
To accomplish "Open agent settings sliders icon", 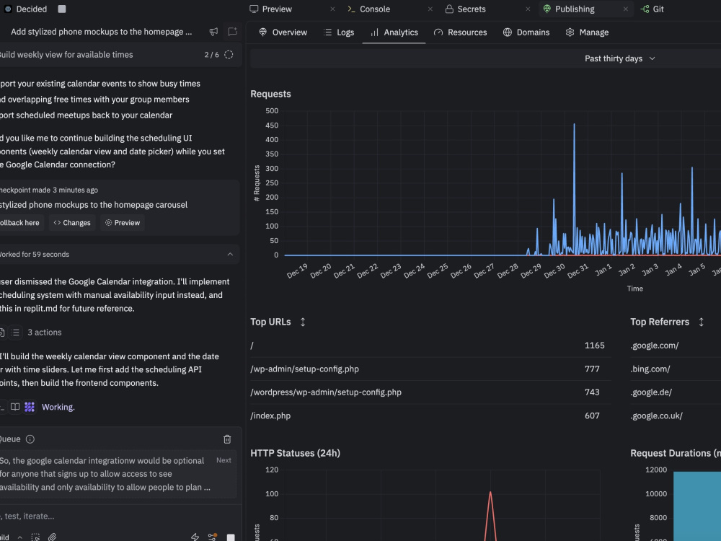I will coord(212,537).
